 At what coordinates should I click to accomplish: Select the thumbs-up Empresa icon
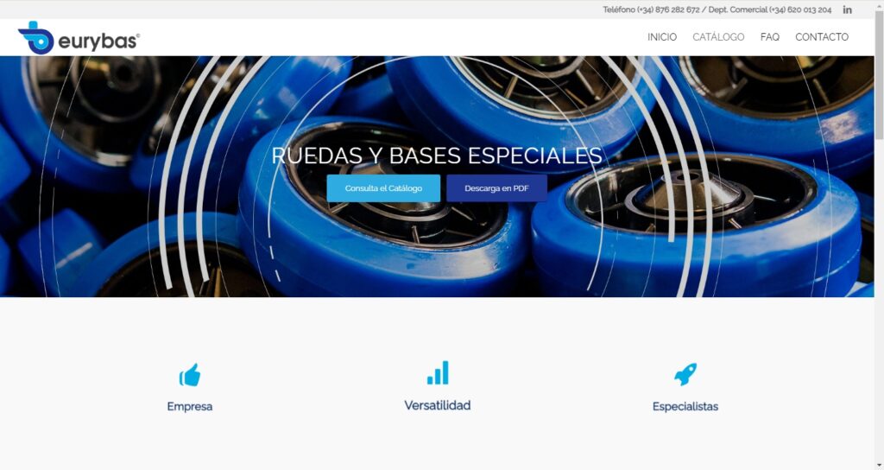click(x=190, y=375)
